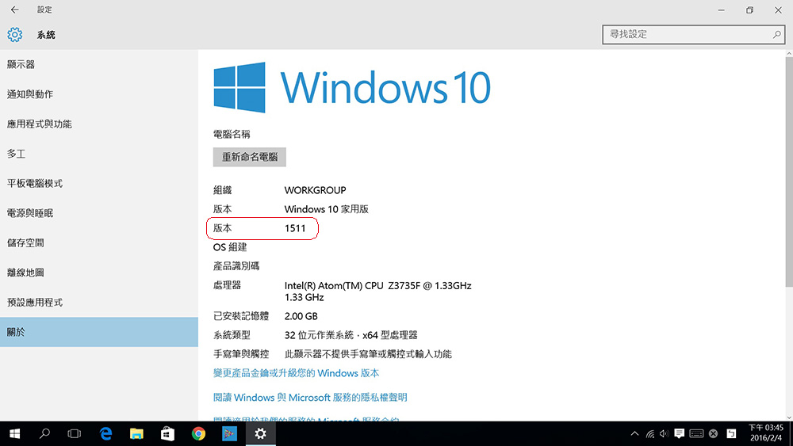
Task: Open the pinned app next to Chrome
Action: point(230,433)
